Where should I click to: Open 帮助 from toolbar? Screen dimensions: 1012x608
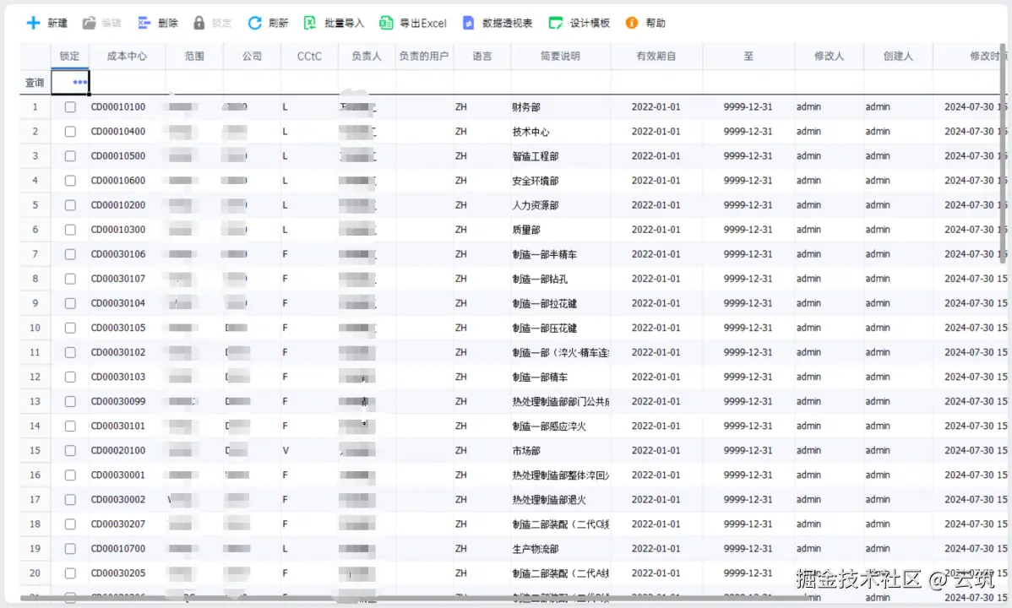click(x=655, y=24)
